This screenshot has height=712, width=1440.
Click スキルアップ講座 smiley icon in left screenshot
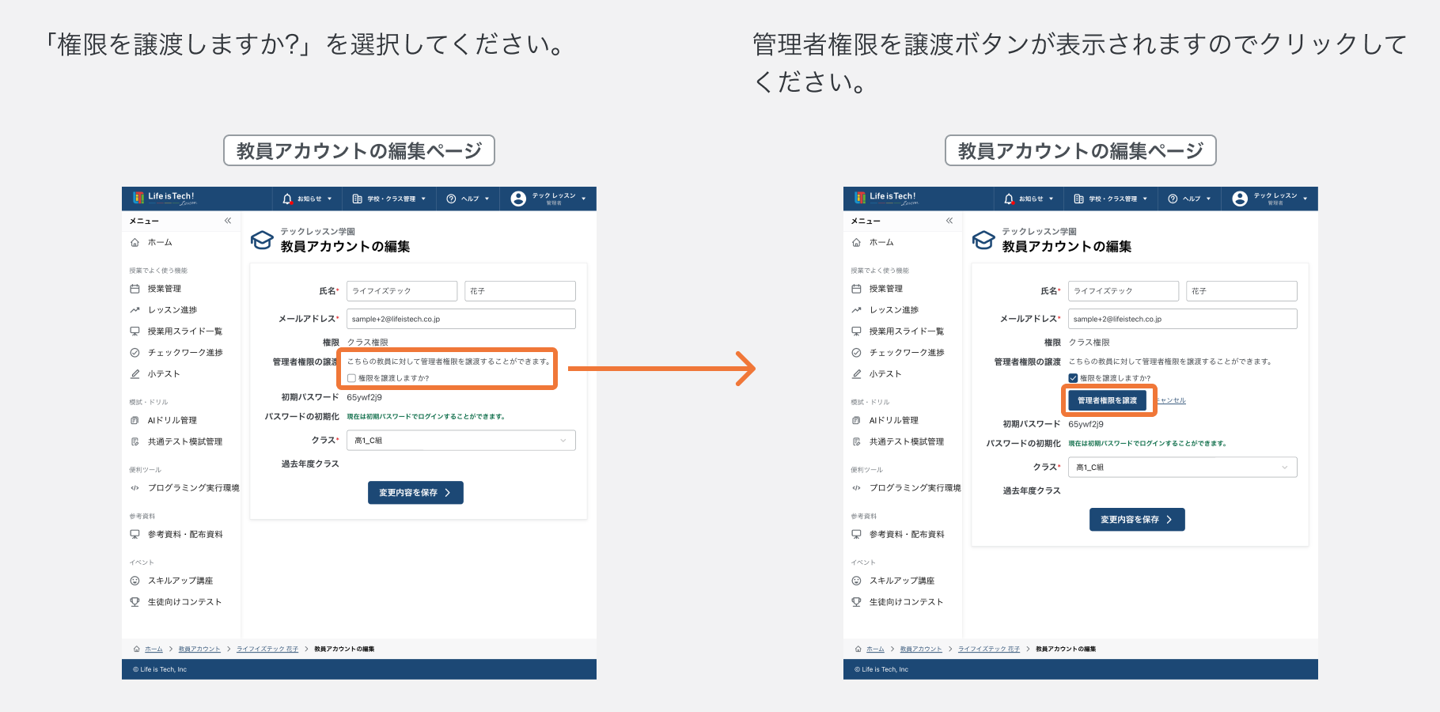click(135, 581)
